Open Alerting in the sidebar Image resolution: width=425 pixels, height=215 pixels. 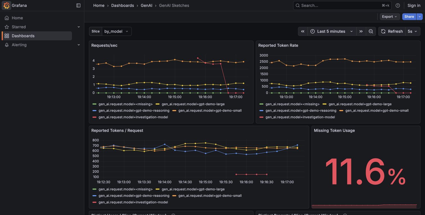pos(19,45)
